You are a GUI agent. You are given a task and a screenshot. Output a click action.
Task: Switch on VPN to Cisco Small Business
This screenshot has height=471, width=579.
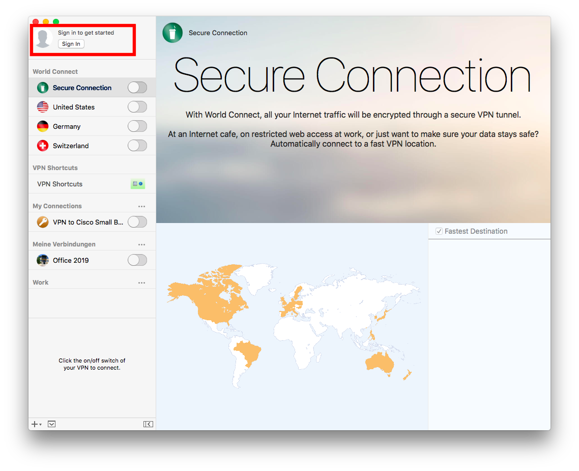137,222
